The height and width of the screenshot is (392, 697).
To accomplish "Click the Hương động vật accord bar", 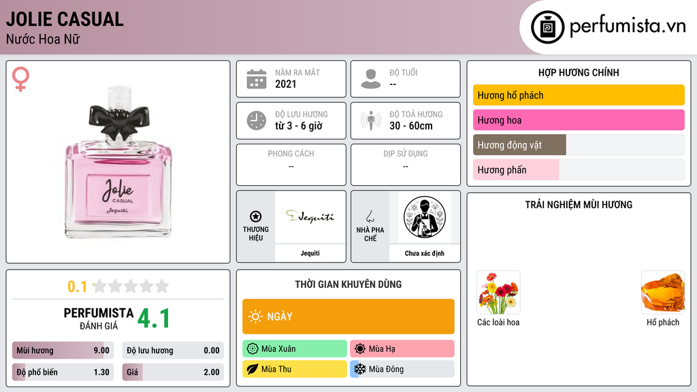I will point(579,145).
